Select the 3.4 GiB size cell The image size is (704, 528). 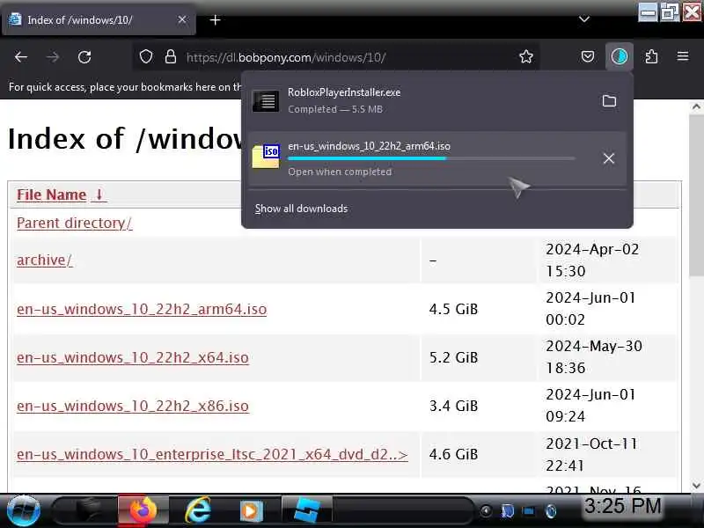pyautogui.click(x=479, y=406)
